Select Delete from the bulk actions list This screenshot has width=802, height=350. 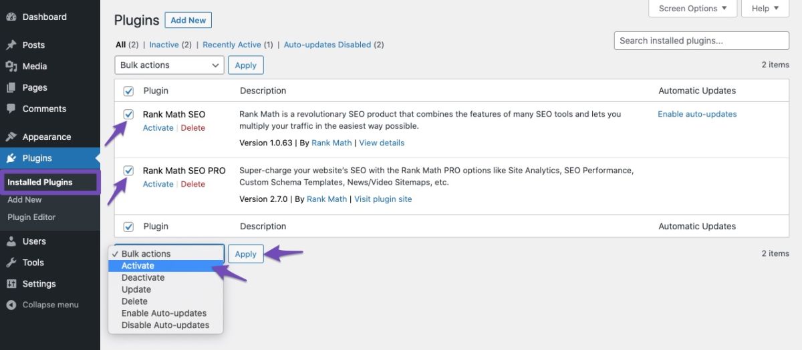coord(166,302)
